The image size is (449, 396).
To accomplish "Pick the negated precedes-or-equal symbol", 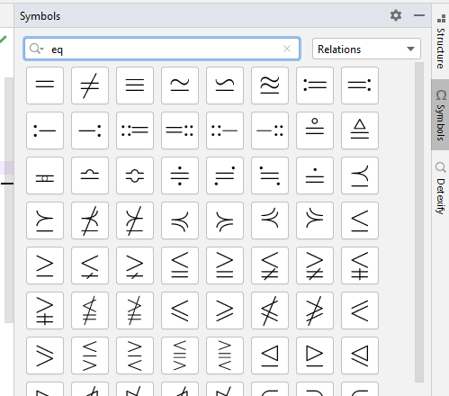I will [90, 220].
